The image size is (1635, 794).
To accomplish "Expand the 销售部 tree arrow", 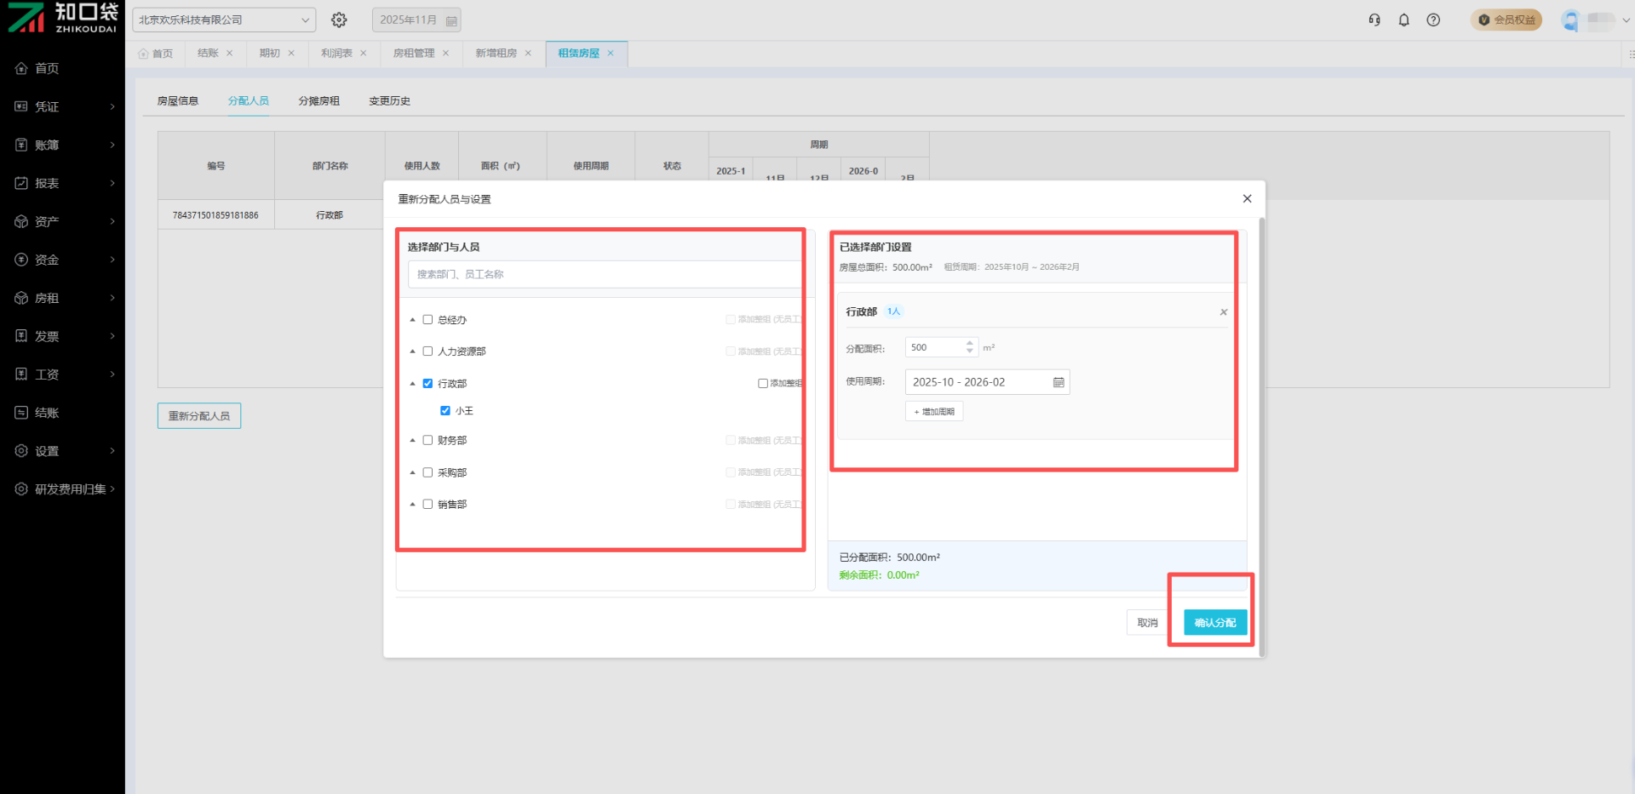I will click(x=413, y=505).
